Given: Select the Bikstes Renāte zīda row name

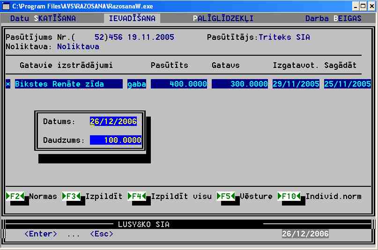Looking at the screenshot, I should coord(69,84).
